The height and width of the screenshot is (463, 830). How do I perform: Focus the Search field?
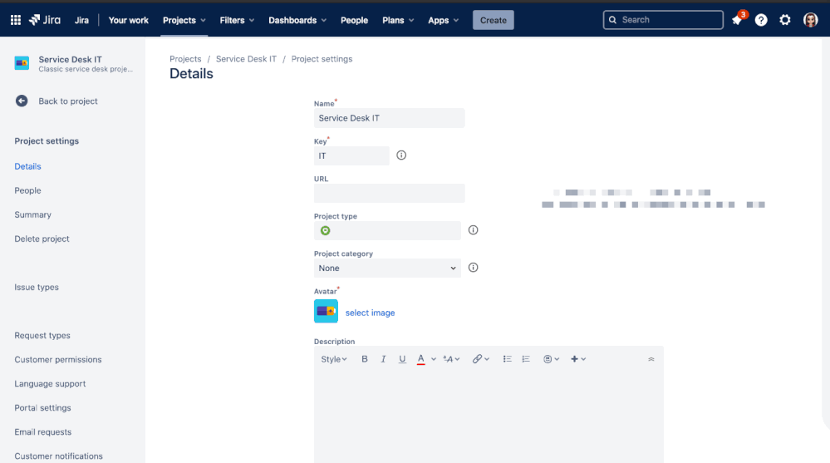click(663, 20)
